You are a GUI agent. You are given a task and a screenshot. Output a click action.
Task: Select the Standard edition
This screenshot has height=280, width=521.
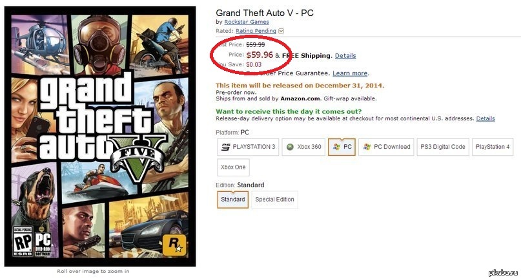coord(232,200)
